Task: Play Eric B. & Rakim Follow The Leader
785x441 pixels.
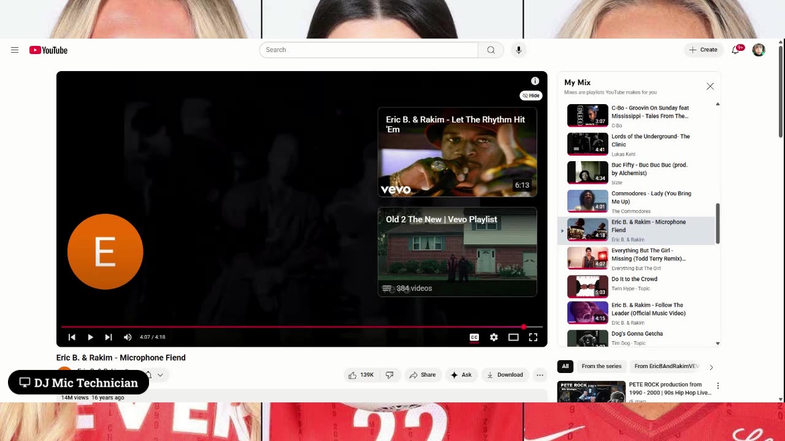Action: pos(637,313)
